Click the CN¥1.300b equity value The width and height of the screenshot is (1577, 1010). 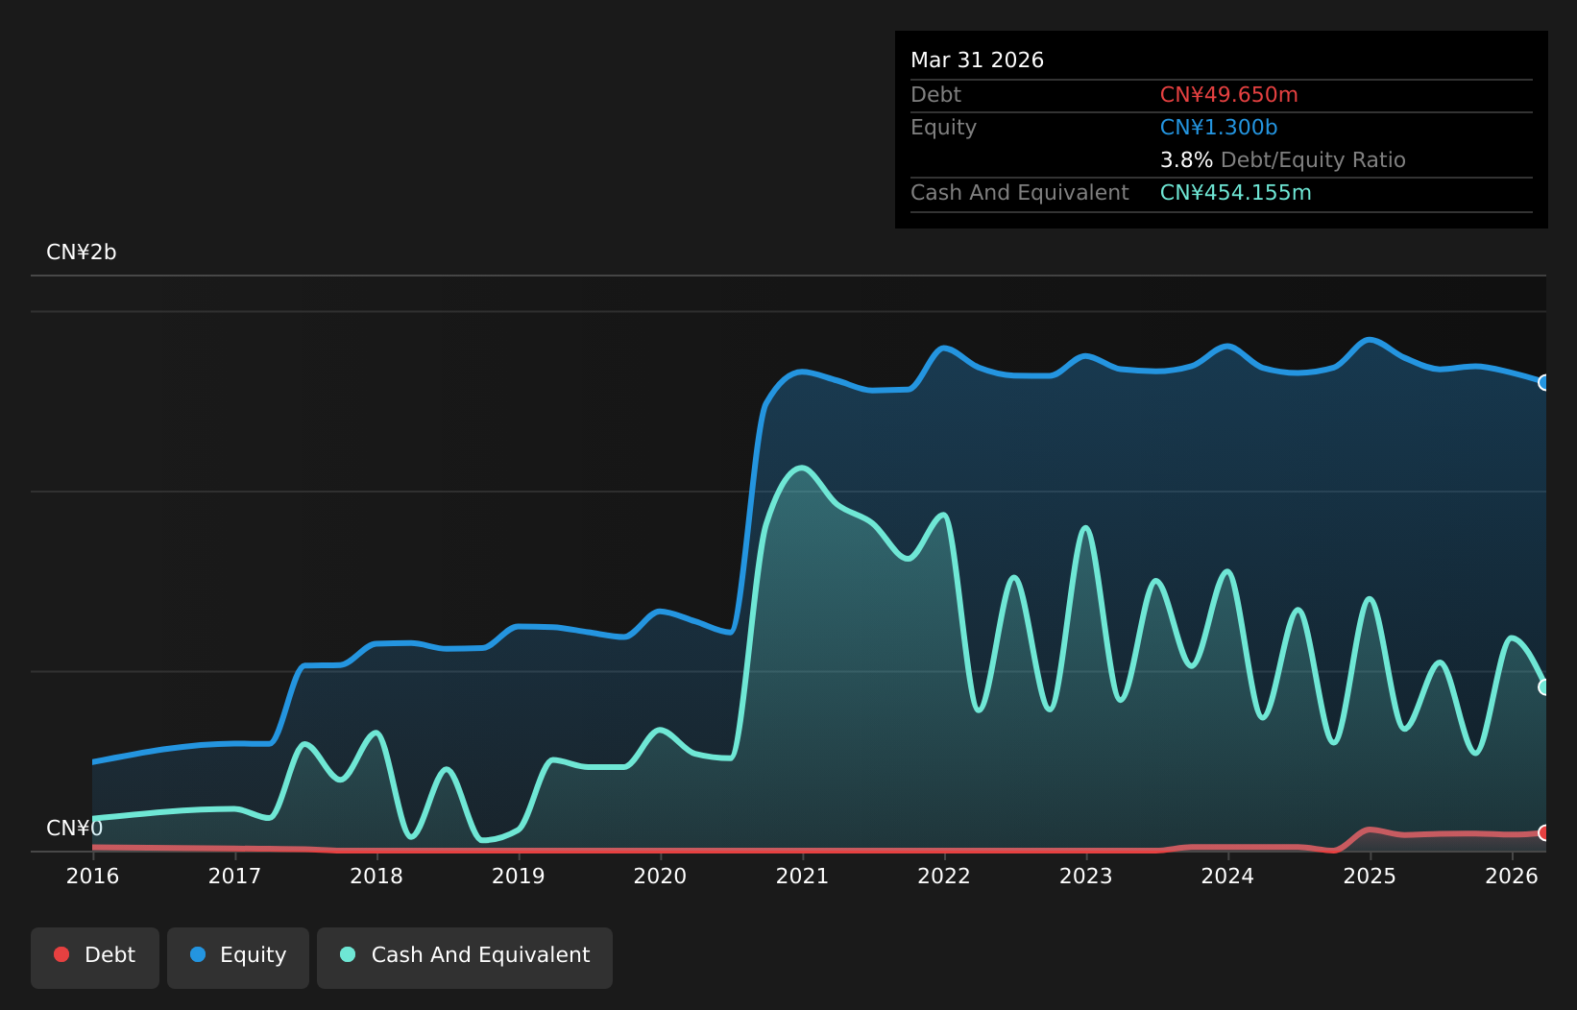1219,128
